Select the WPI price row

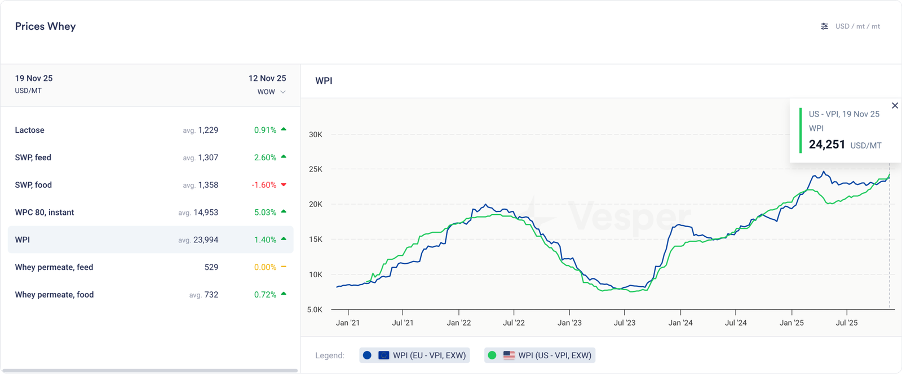(150, 240)
